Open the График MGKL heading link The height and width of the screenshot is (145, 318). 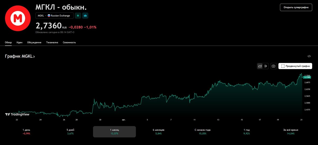click(20, 56)
